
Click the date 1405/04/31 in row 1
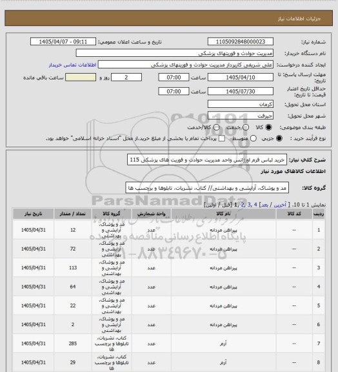pos(33,230)
